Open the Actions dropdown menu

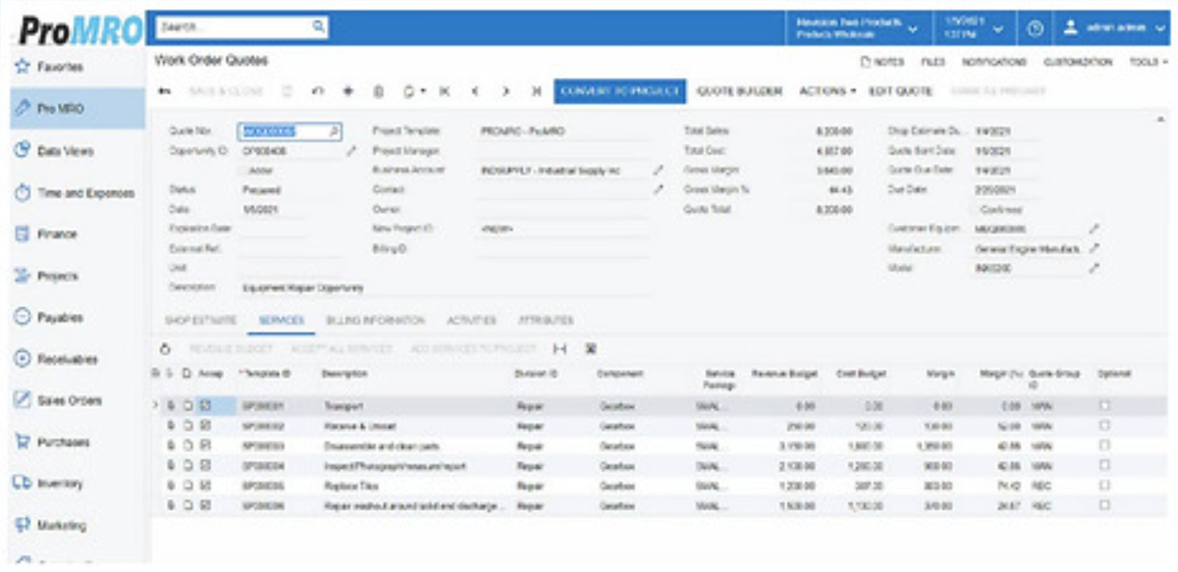click(x=827, y=91)
